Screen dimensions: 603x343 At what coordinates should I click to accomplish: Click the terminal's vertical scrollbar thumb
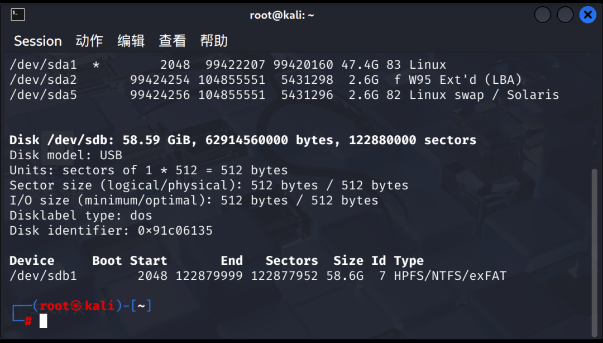(593, 251)
